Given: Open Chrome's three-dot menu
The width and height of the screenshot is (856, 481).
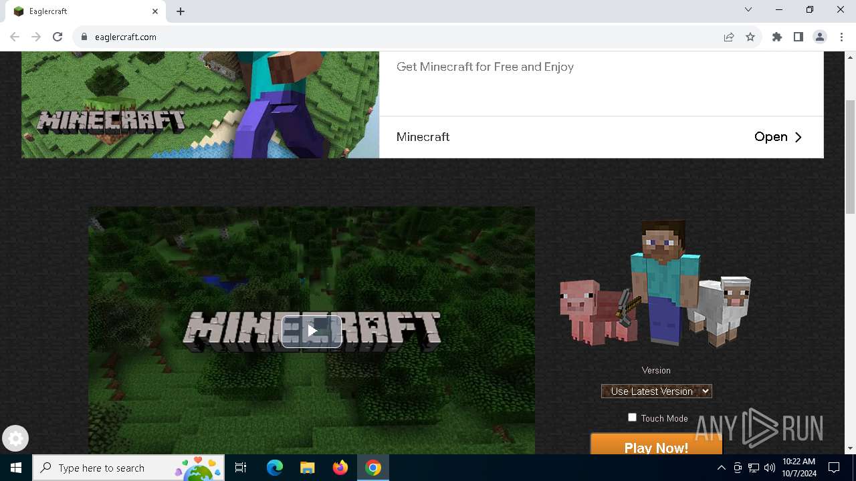Looking at the screenshot, I should tap(841, 37).
